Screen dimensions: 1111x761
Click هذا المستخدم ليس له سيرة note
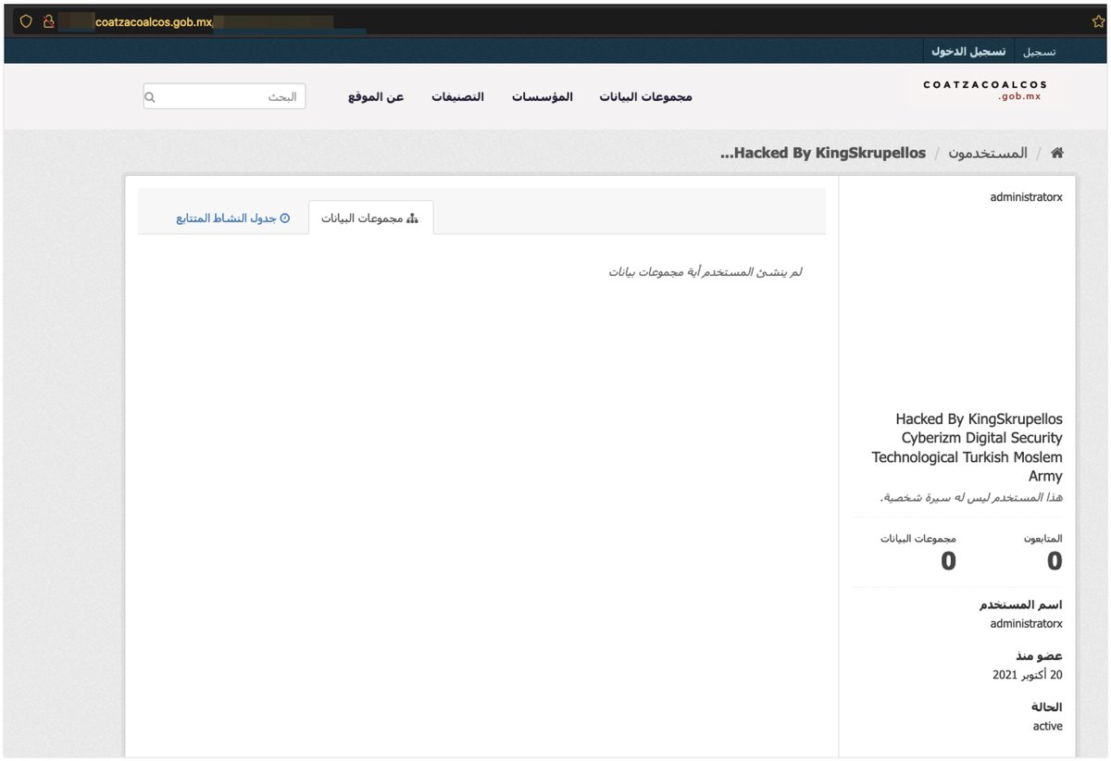[x=971, y=498]
